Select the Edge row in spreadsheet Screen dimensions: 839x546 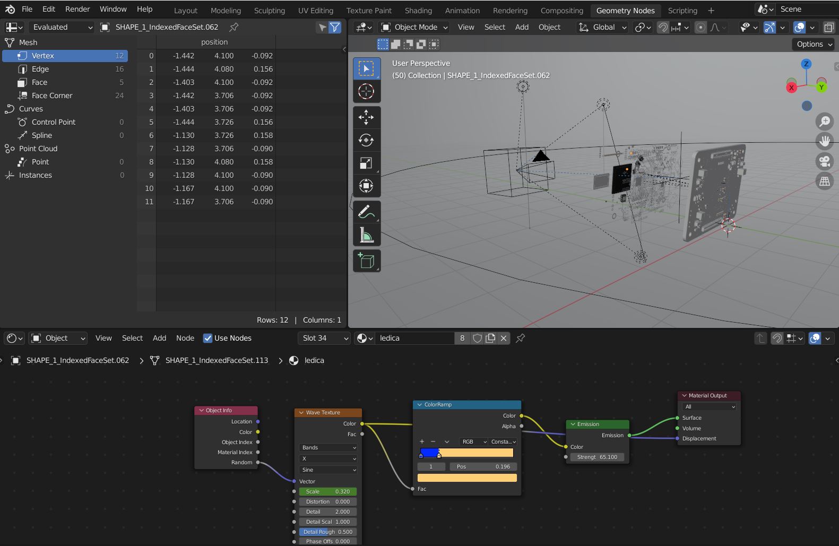coord(40,69)
